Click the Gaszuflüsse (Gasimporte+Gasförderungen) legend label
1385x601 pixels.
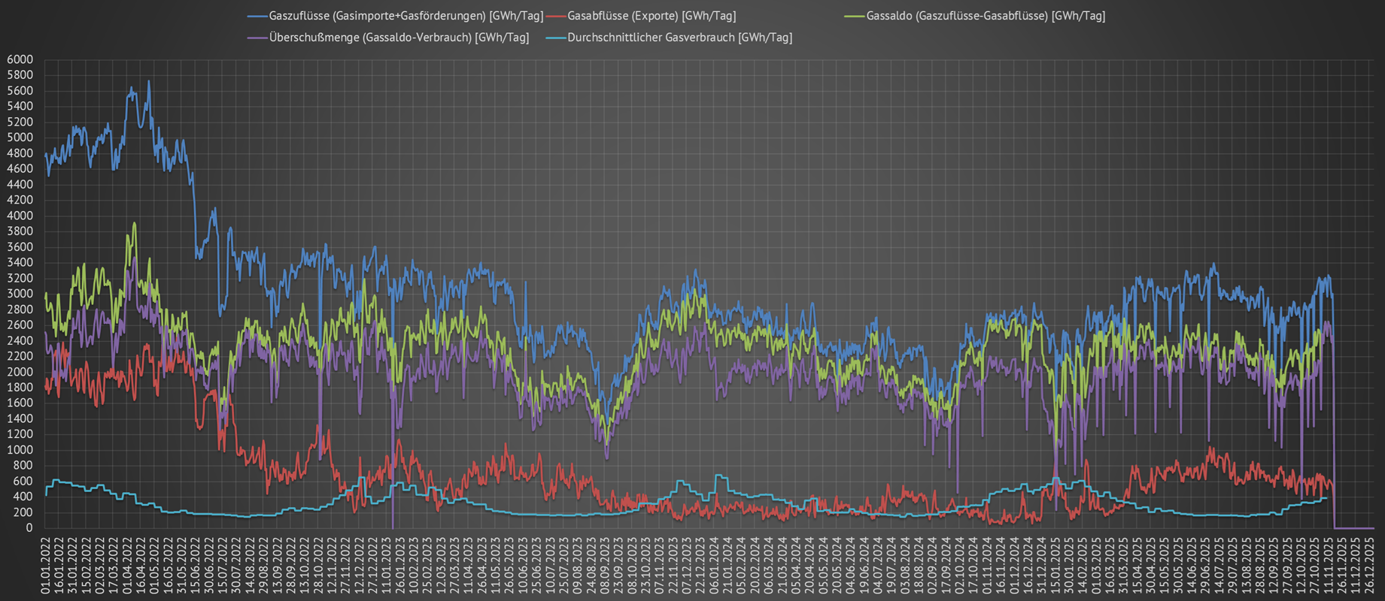(405, 16)
